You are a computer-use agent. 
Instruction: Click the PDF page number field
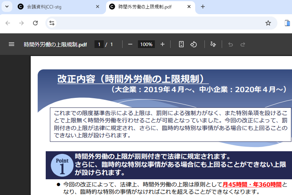99,44
